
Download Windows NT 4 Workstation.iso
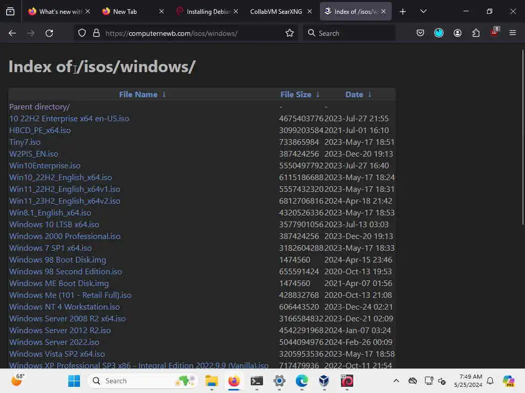(x=64, y=307)
